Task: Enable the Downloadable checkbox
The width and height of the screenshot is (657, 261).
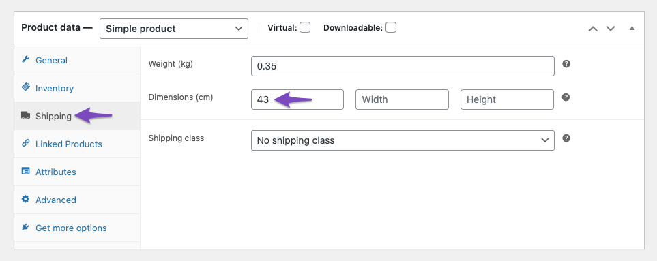Action: coord(391,28)
